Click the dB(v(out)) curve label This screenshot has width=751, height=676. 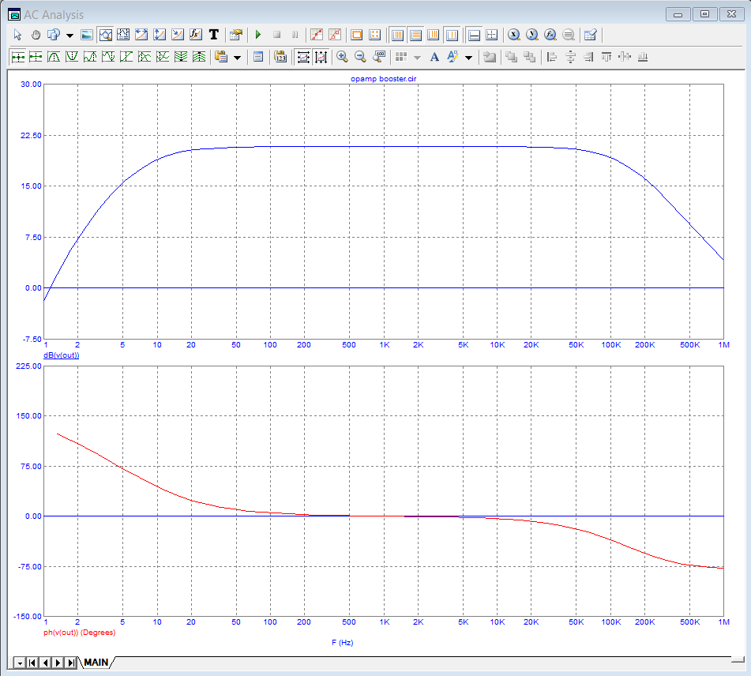pos(62,355)
